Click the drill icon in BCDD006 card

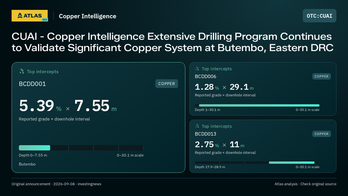[197, 69]
